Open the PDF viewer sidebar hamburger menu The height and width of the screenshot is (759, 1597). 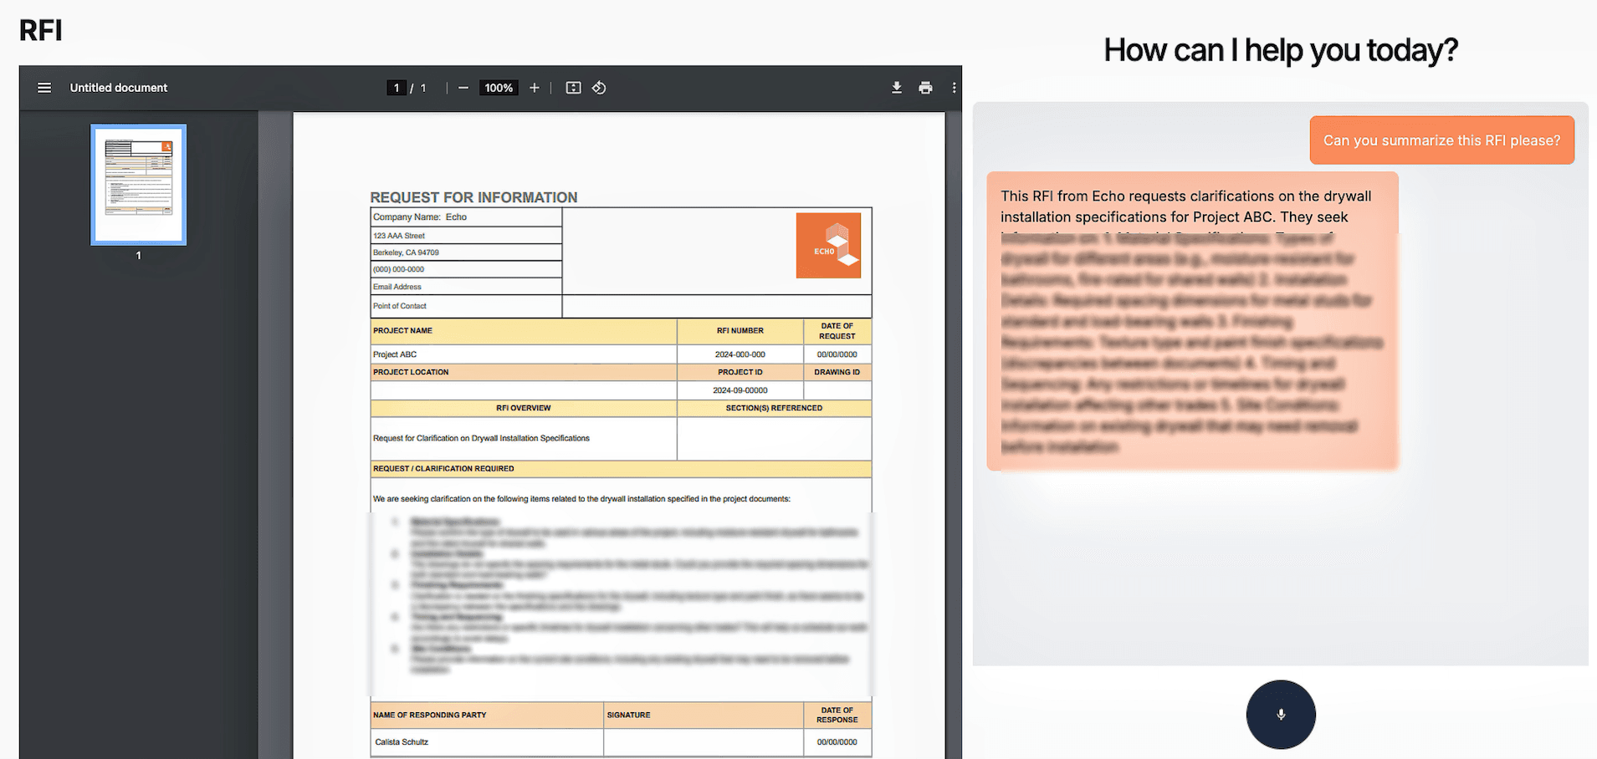click(x=44, y=88)
